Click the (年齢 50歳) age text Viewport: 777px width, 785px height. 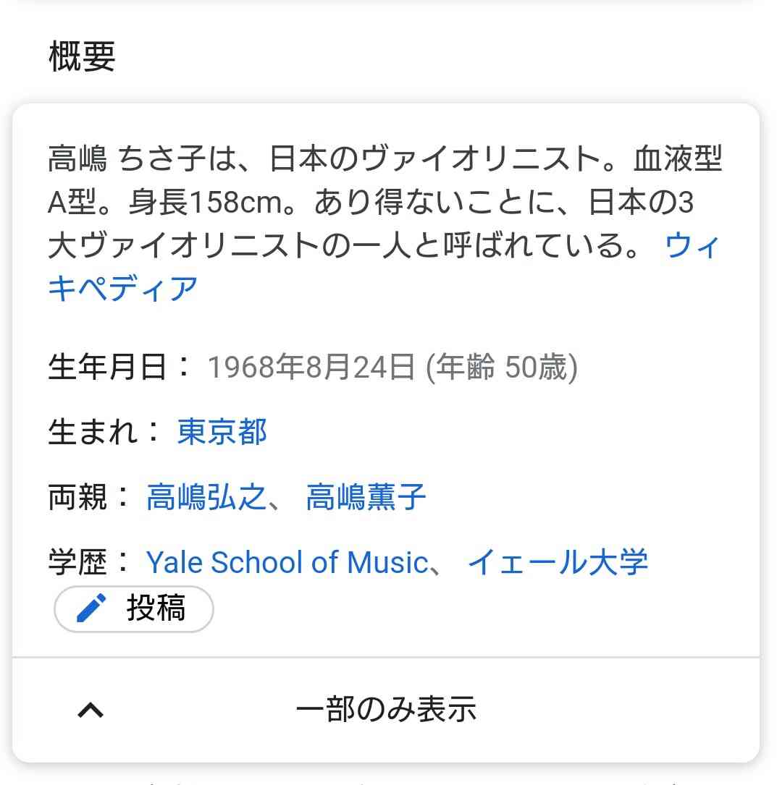click(502, 367)
